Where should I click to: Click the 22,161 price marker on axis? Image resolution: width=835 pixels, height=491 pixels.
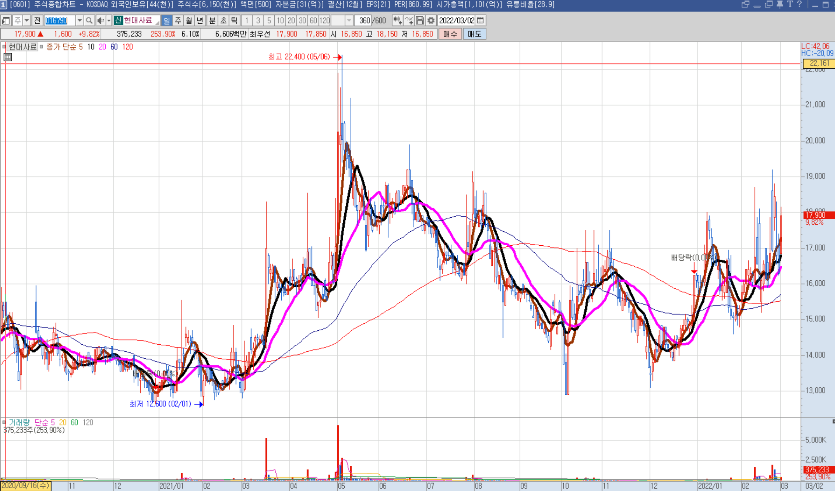819,63
